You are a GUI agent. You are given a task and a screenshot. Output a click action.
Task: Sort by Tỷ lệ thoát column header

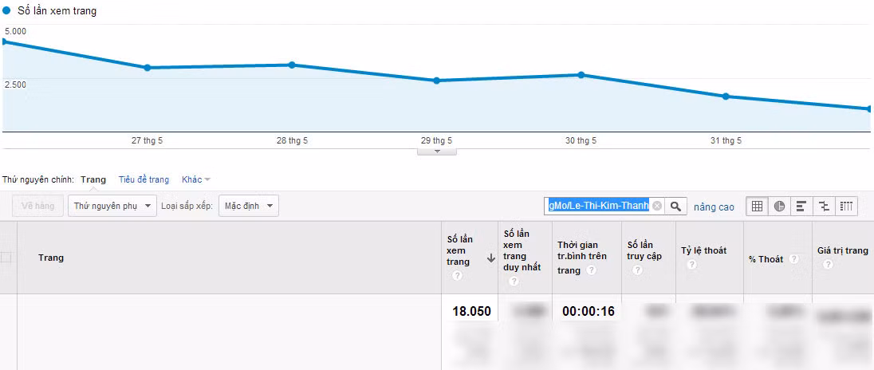703,250
